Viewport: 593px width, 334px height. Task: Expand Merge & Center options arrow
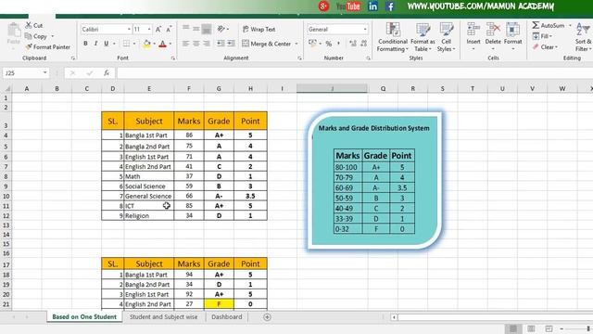[x=296, y=44]
